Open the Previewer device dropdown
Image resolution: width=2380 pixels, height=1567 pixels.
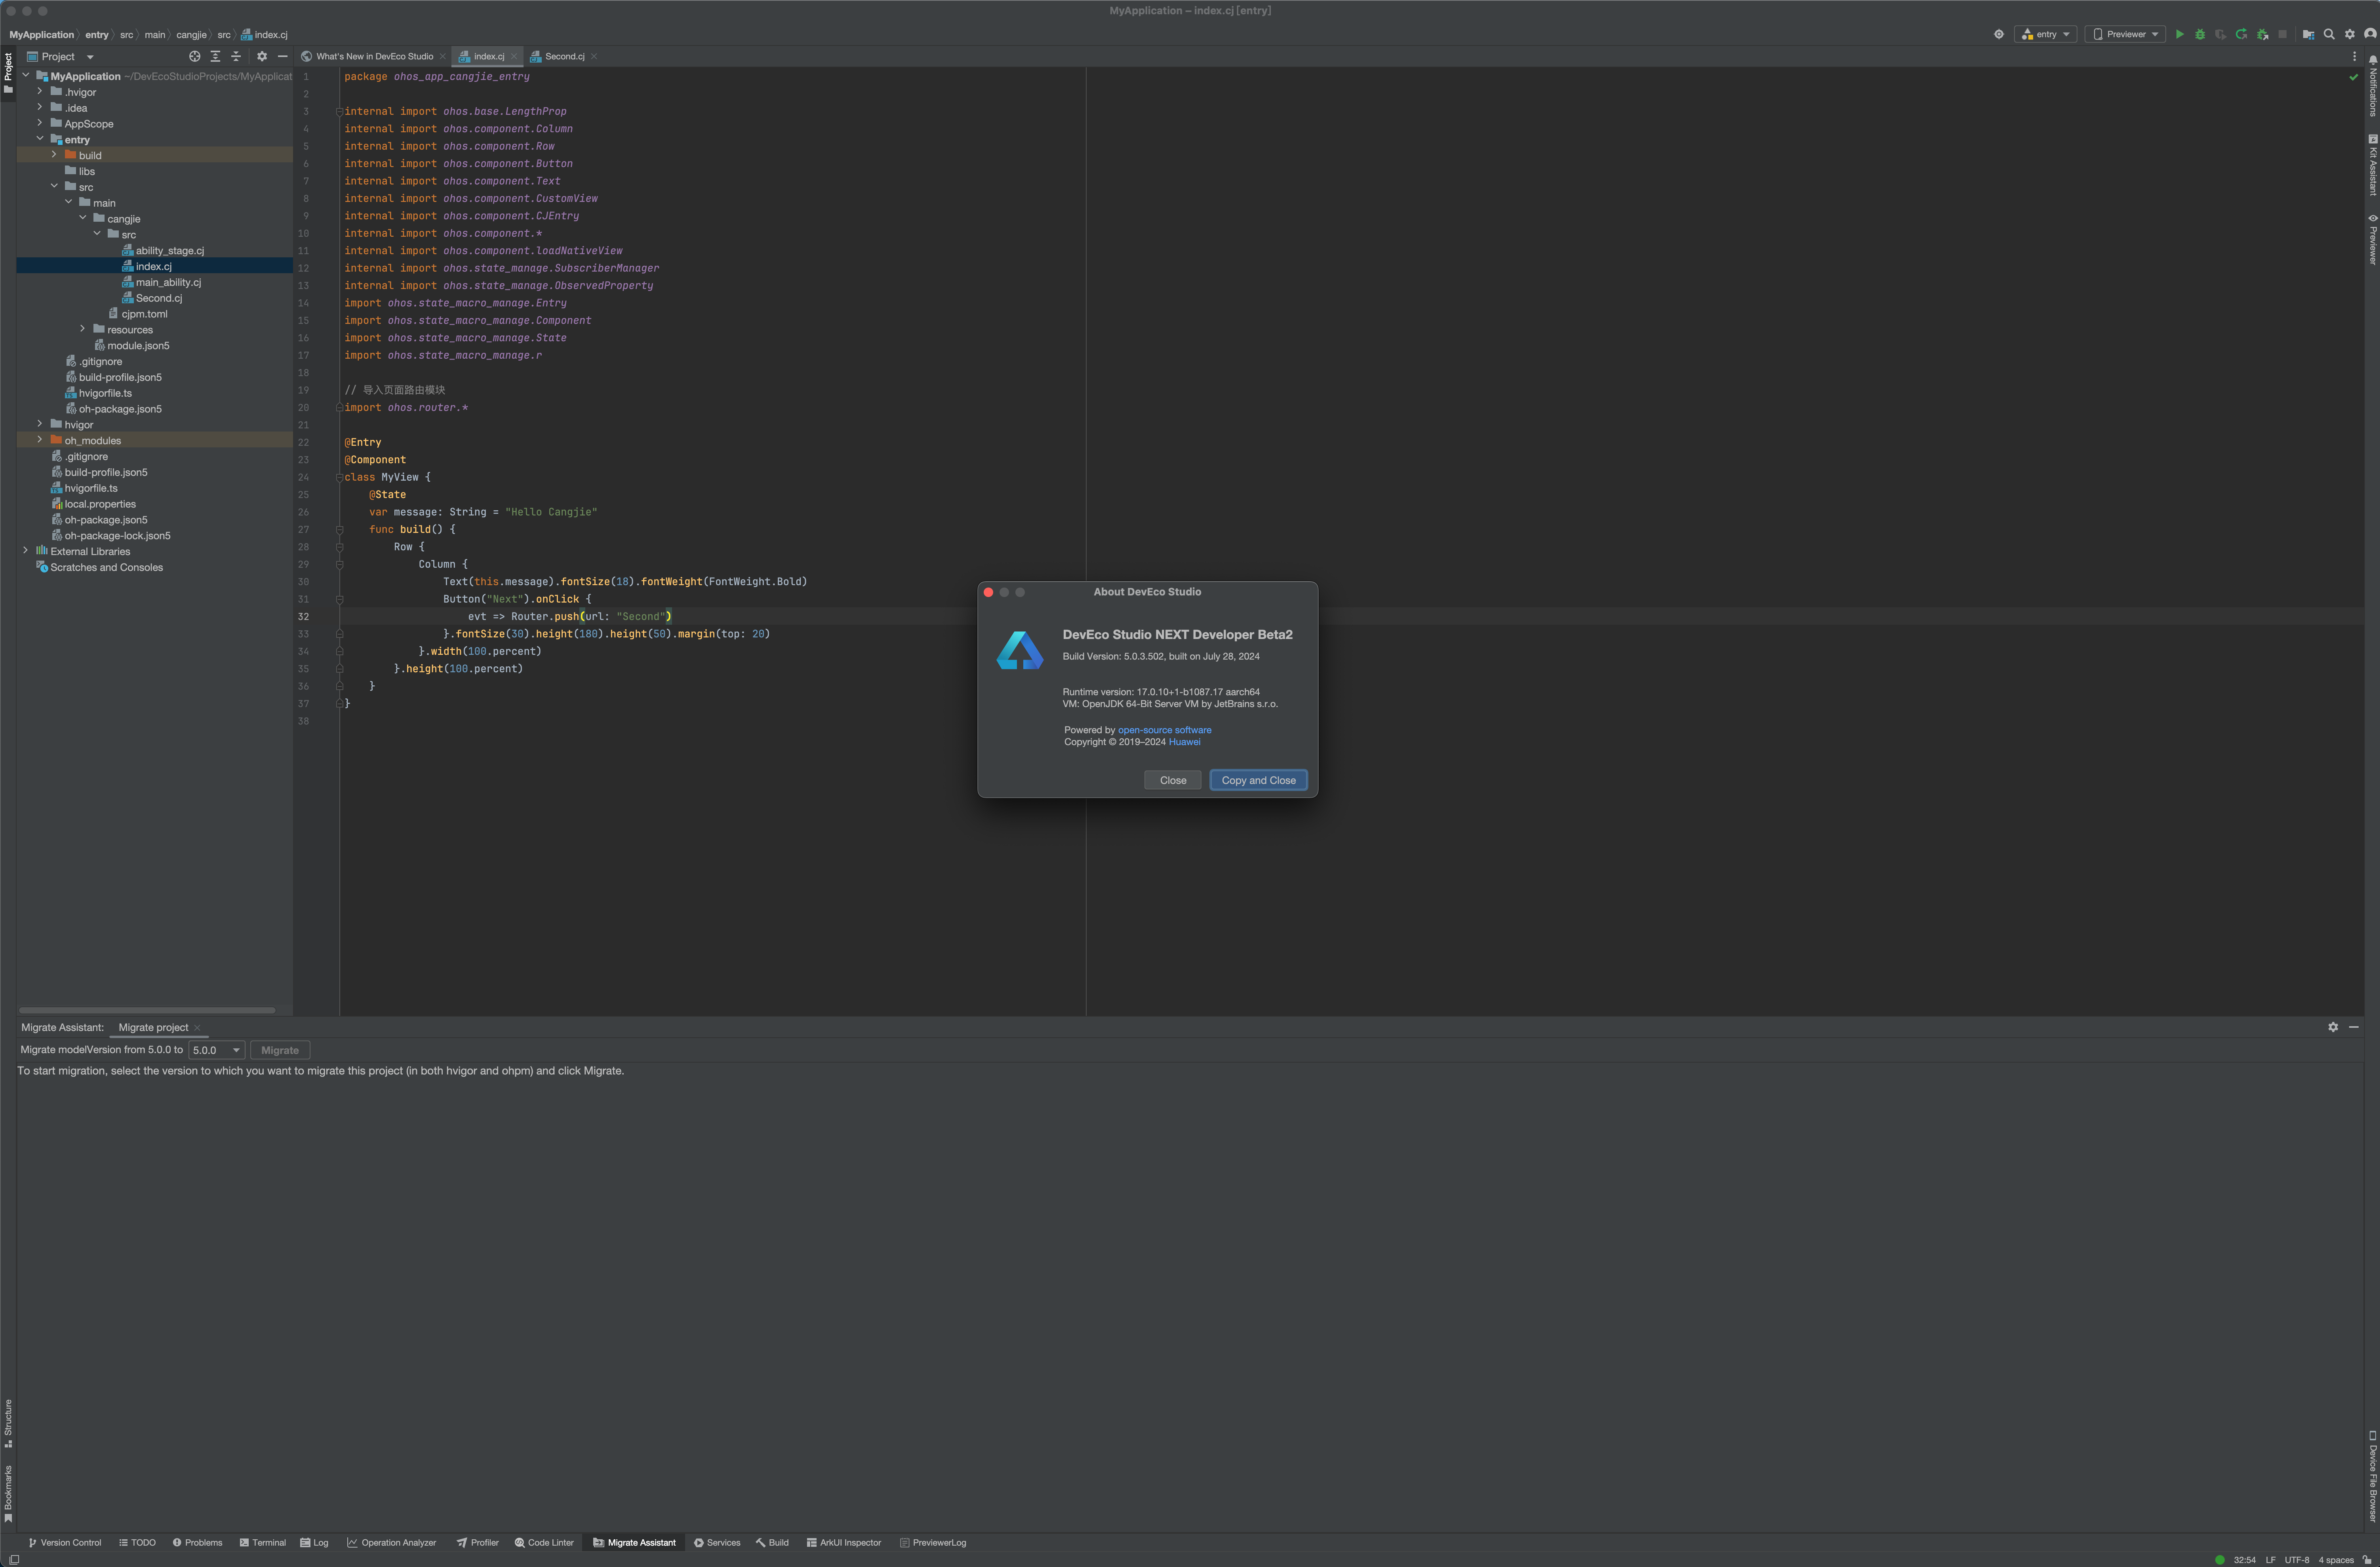[x=2125, y=34]
